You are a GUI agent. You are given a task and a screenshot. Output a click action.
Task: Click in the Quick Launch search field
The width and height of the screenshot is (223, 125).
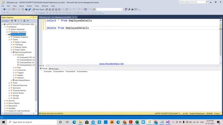tap(192, 2)
